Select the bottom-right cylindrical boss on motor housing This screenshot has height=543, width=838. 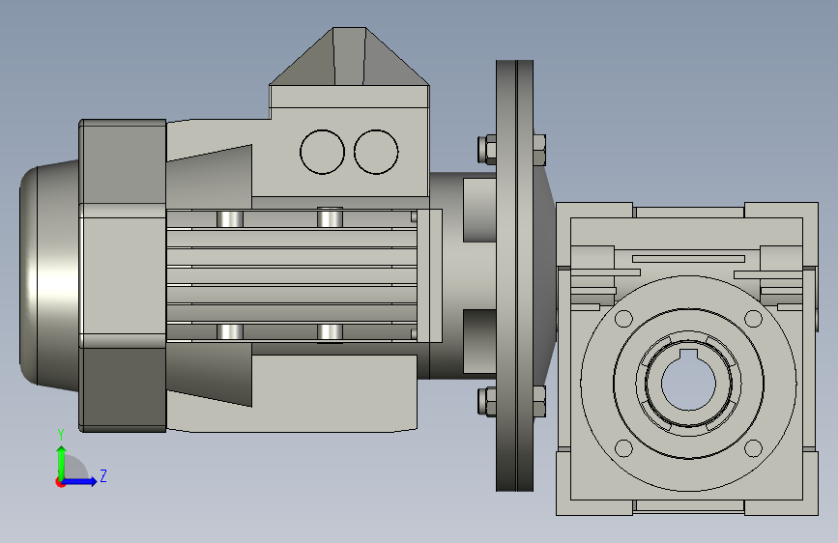(x=330, y=333)
